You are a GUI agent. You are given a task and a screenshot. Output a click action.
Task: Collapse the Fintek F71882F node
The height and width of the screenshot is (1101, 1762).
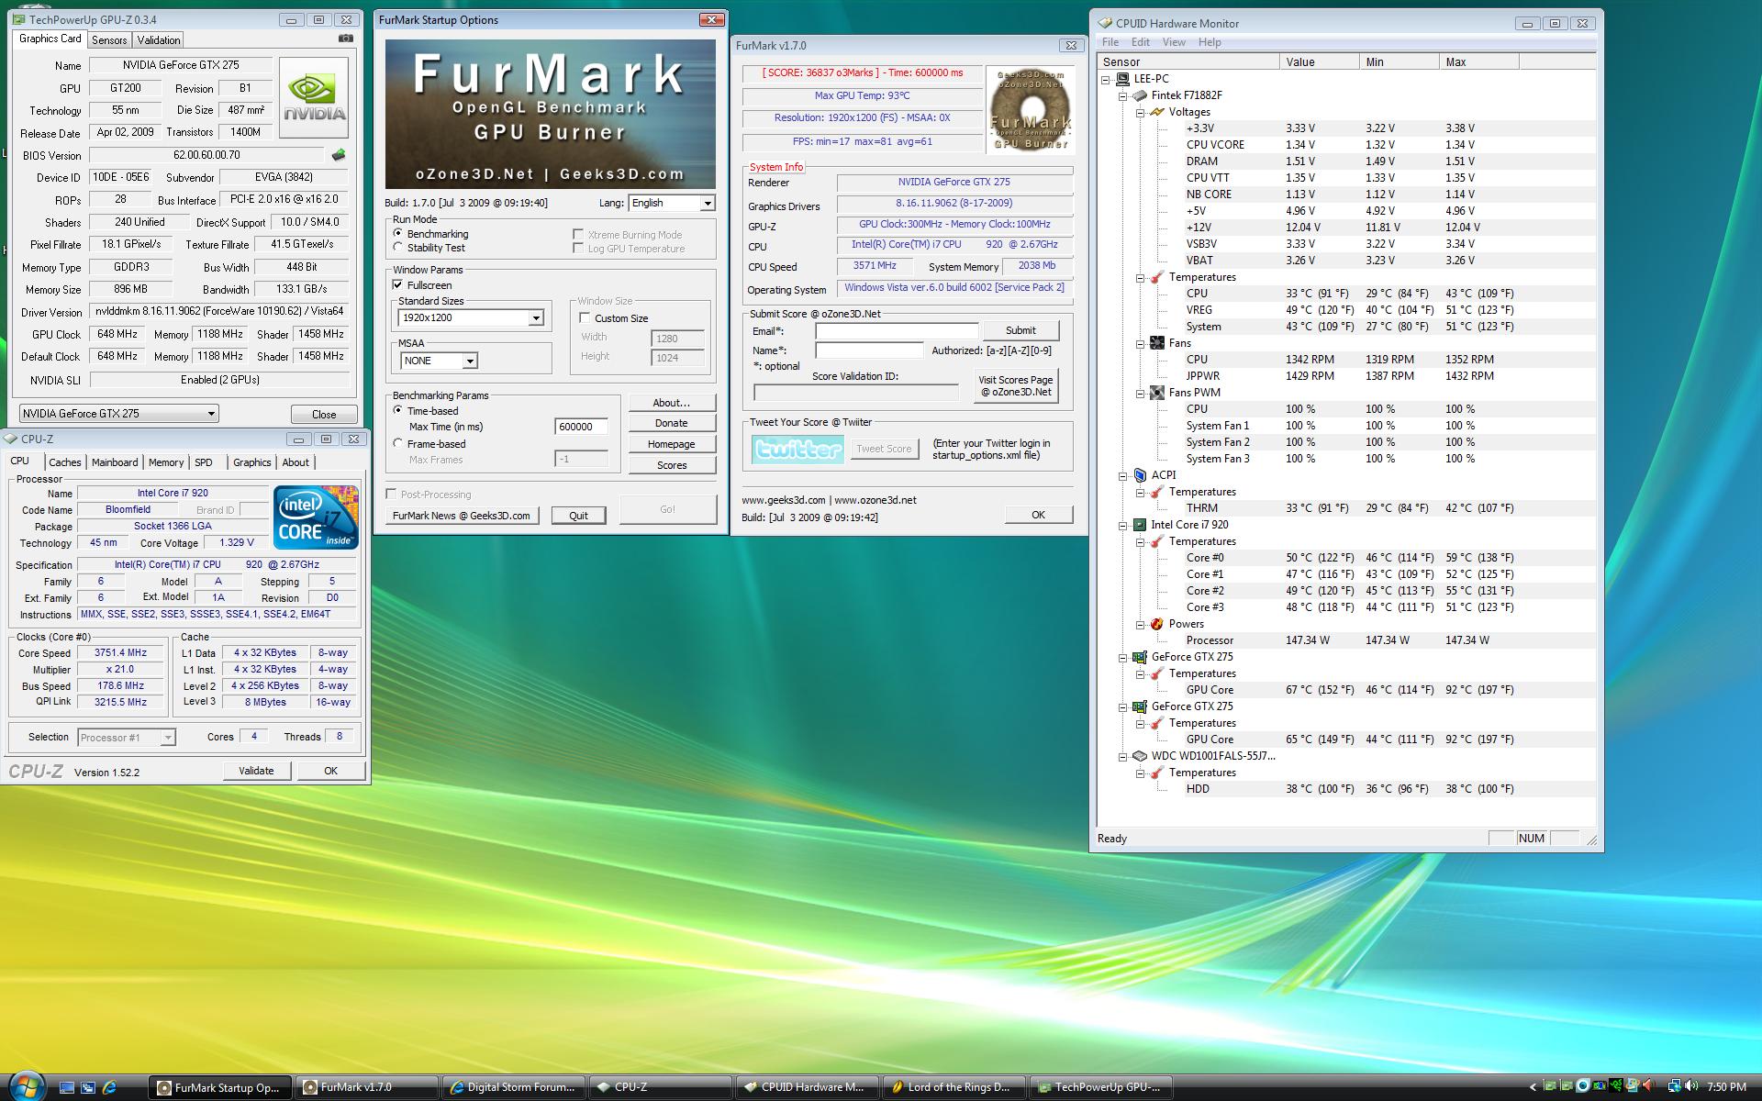tap(1122, 95)
